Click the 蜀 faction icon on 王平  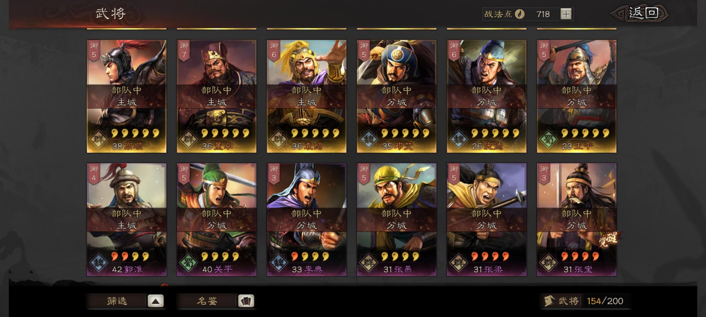[549, 139]
